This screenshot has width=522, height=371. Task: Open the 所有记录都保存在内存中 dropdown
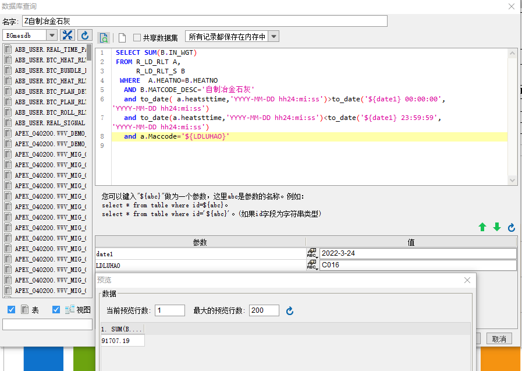(x=274, y=36)
